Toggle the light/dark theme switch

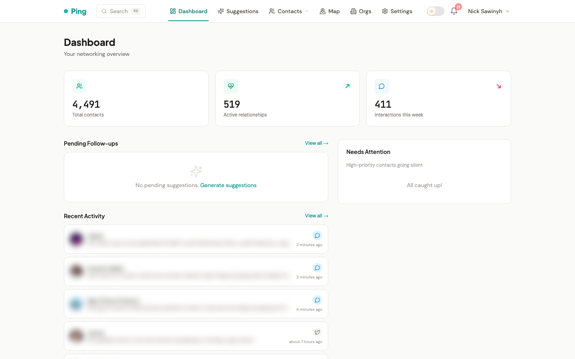[x=436, y=11]
